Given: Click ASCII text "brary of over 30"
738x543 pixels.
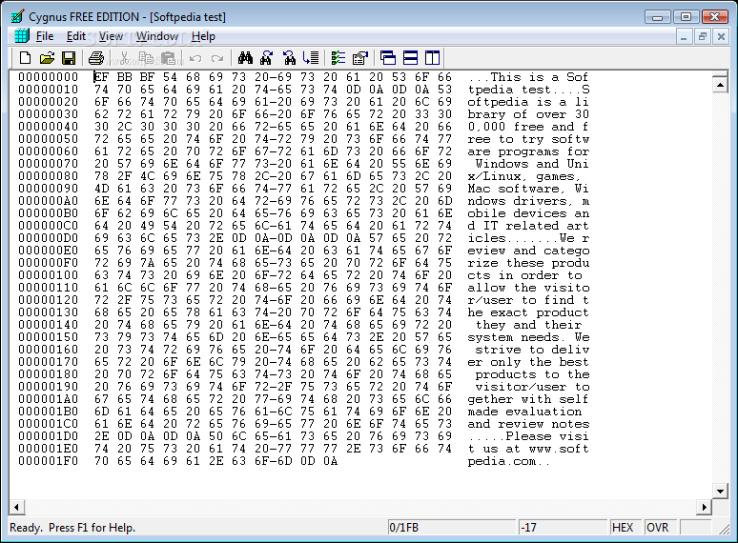Looking at the screenshot, I should coord(528,114).
